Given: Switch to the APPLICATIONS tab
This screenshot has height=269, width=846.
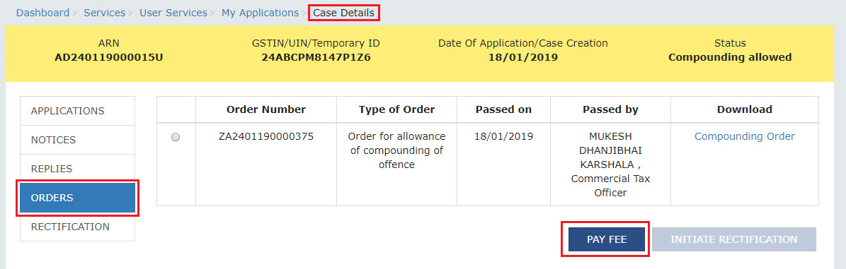Looking at the screenshot, I should point(78,111).
